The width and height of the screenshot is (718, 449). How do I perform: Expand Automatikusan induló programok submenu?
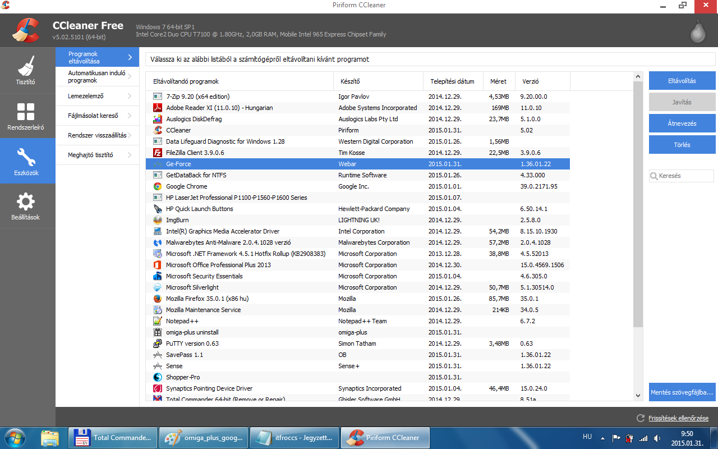coord(98,77)
